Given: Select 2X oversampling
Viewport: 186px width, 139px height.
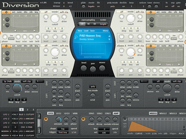Looking at the screenshot, I should click(x=82, y=24).
